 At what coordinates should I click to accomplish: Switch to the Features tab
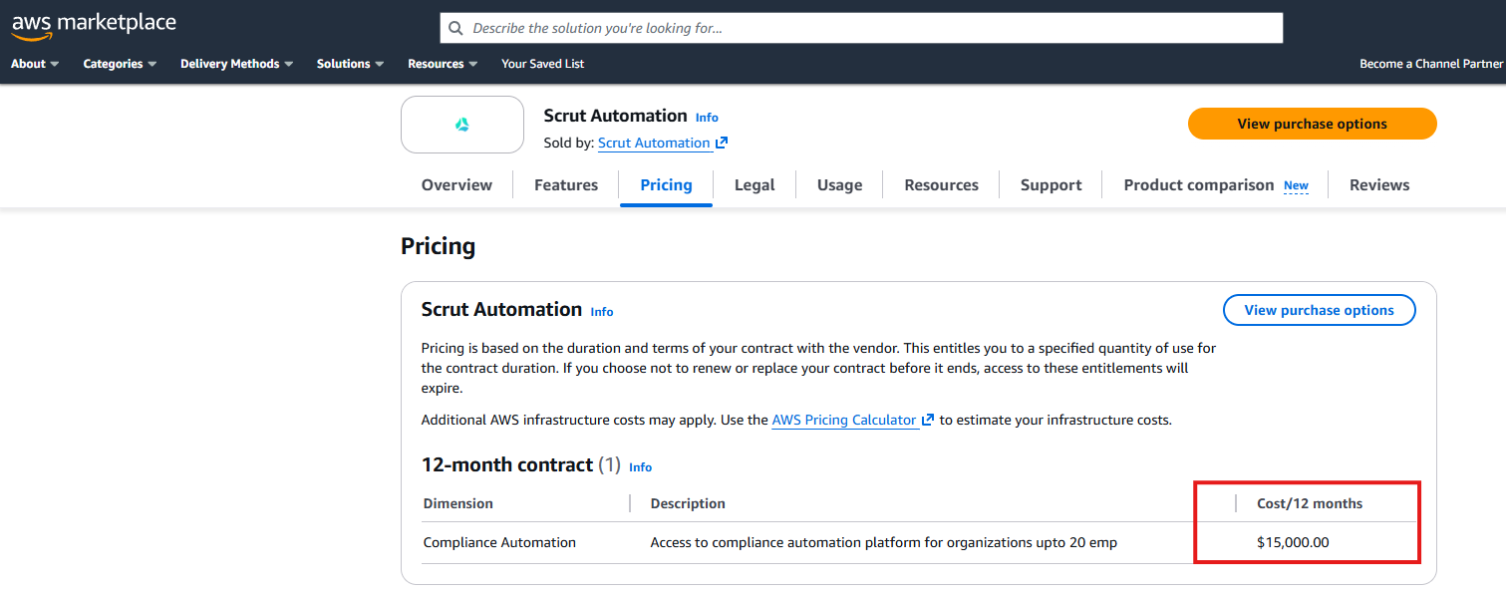click(x=565, y=184)
